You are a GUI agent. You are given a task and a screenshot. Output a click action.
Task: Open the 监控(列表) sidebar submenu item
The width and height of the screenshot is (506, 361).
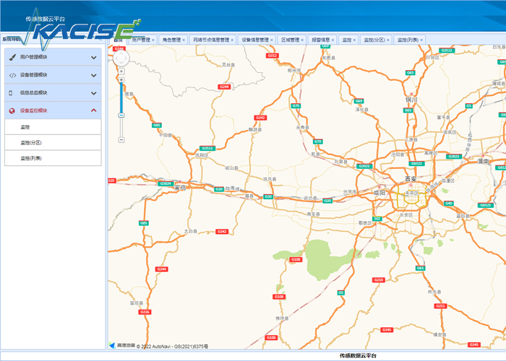pyautogui.click(x=53, y=158)
